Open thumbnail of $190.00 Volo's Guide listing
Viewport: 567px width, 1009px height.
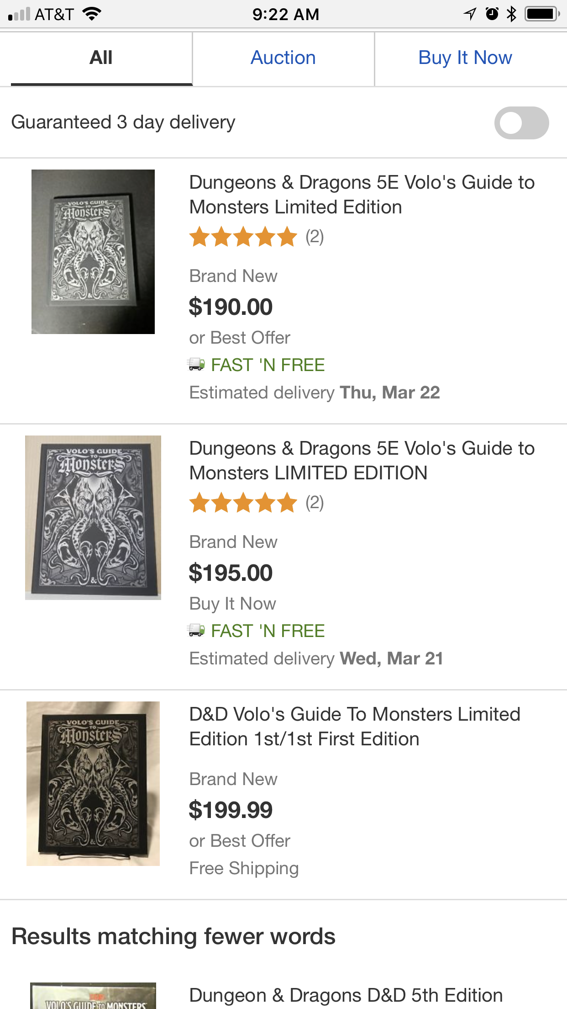pyautogui.click(x=93, y=252)
